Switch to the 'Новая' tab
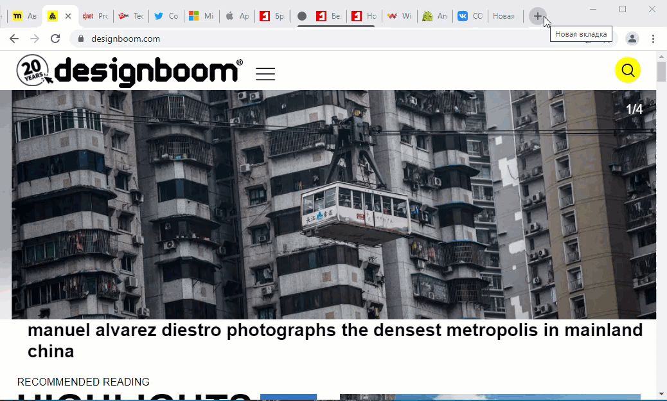667x401 pixels. pos(505,16)
